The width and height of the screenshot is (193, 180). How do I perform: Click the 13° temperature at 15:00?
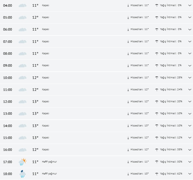click(35, 138)
